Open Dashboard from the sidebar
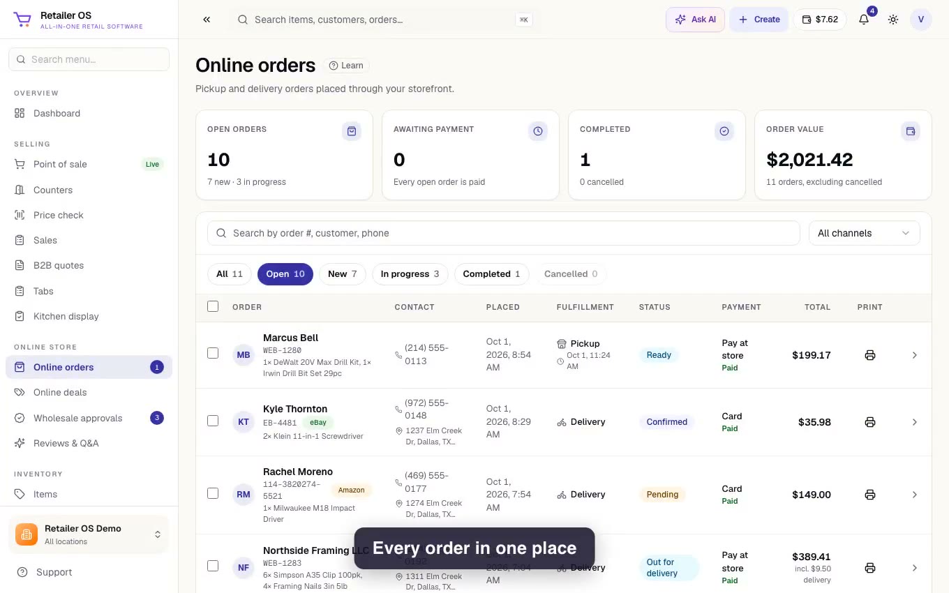This screenshot has width=949, height=593. pos(89,113)
